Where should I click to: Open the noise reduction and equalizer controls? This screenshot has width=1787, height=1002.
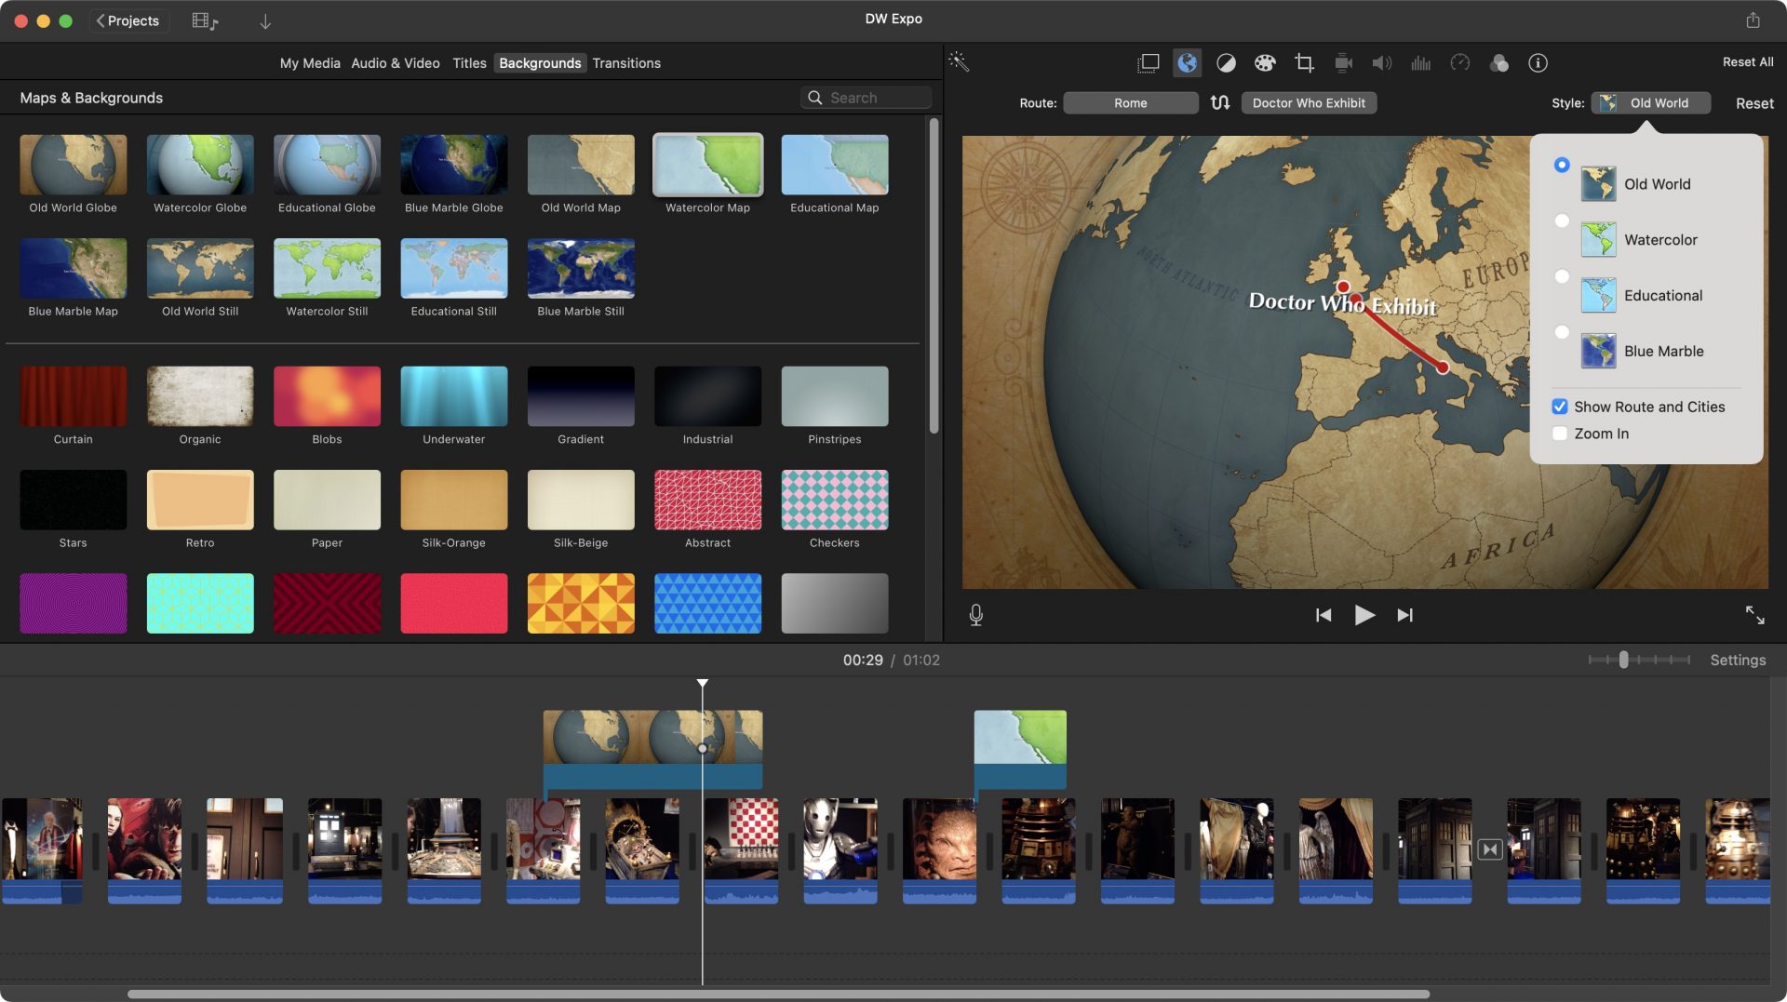[x=1421, y=62]
